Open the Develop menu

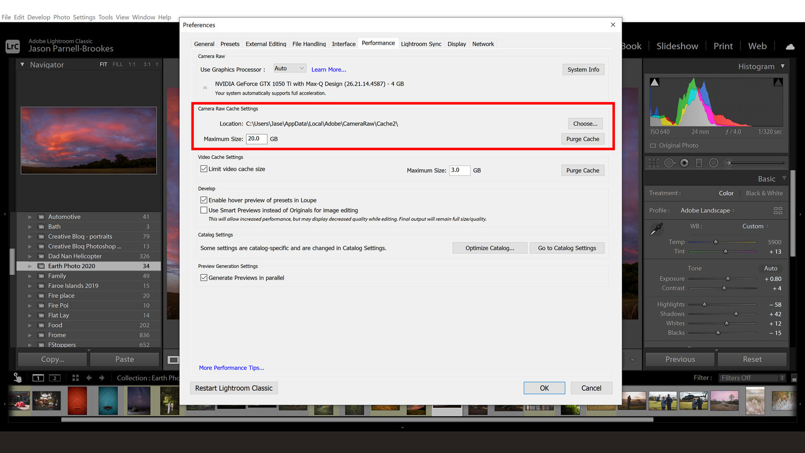click(39, 17)
